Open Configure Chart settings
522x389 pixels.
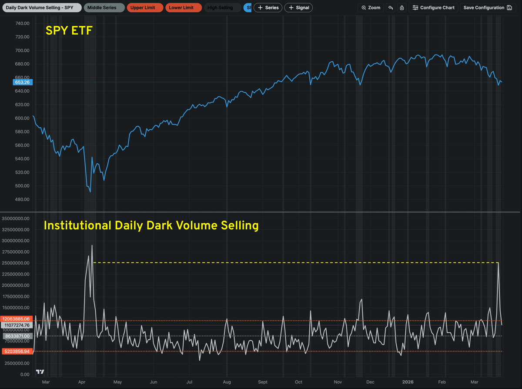433,8
